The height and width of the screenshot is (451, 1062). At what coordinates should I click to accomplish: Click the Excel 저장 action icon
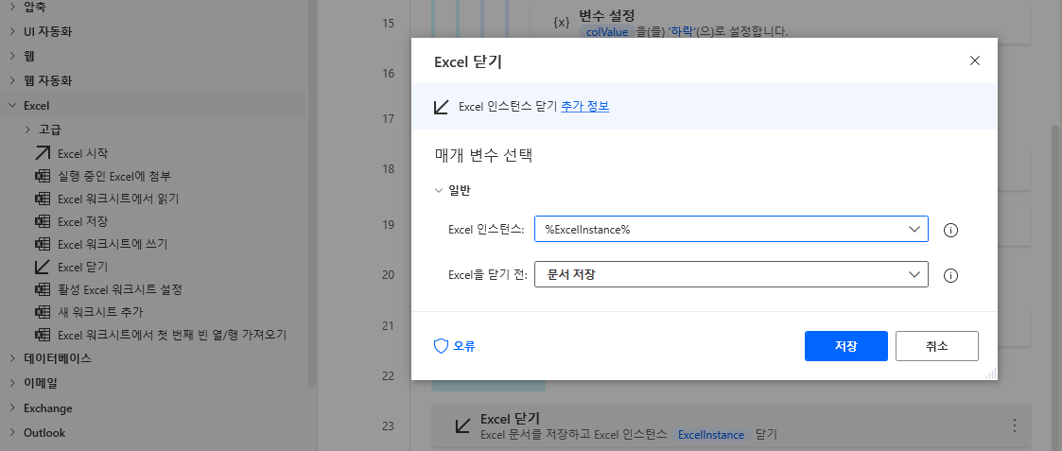(x=43, y=221)
